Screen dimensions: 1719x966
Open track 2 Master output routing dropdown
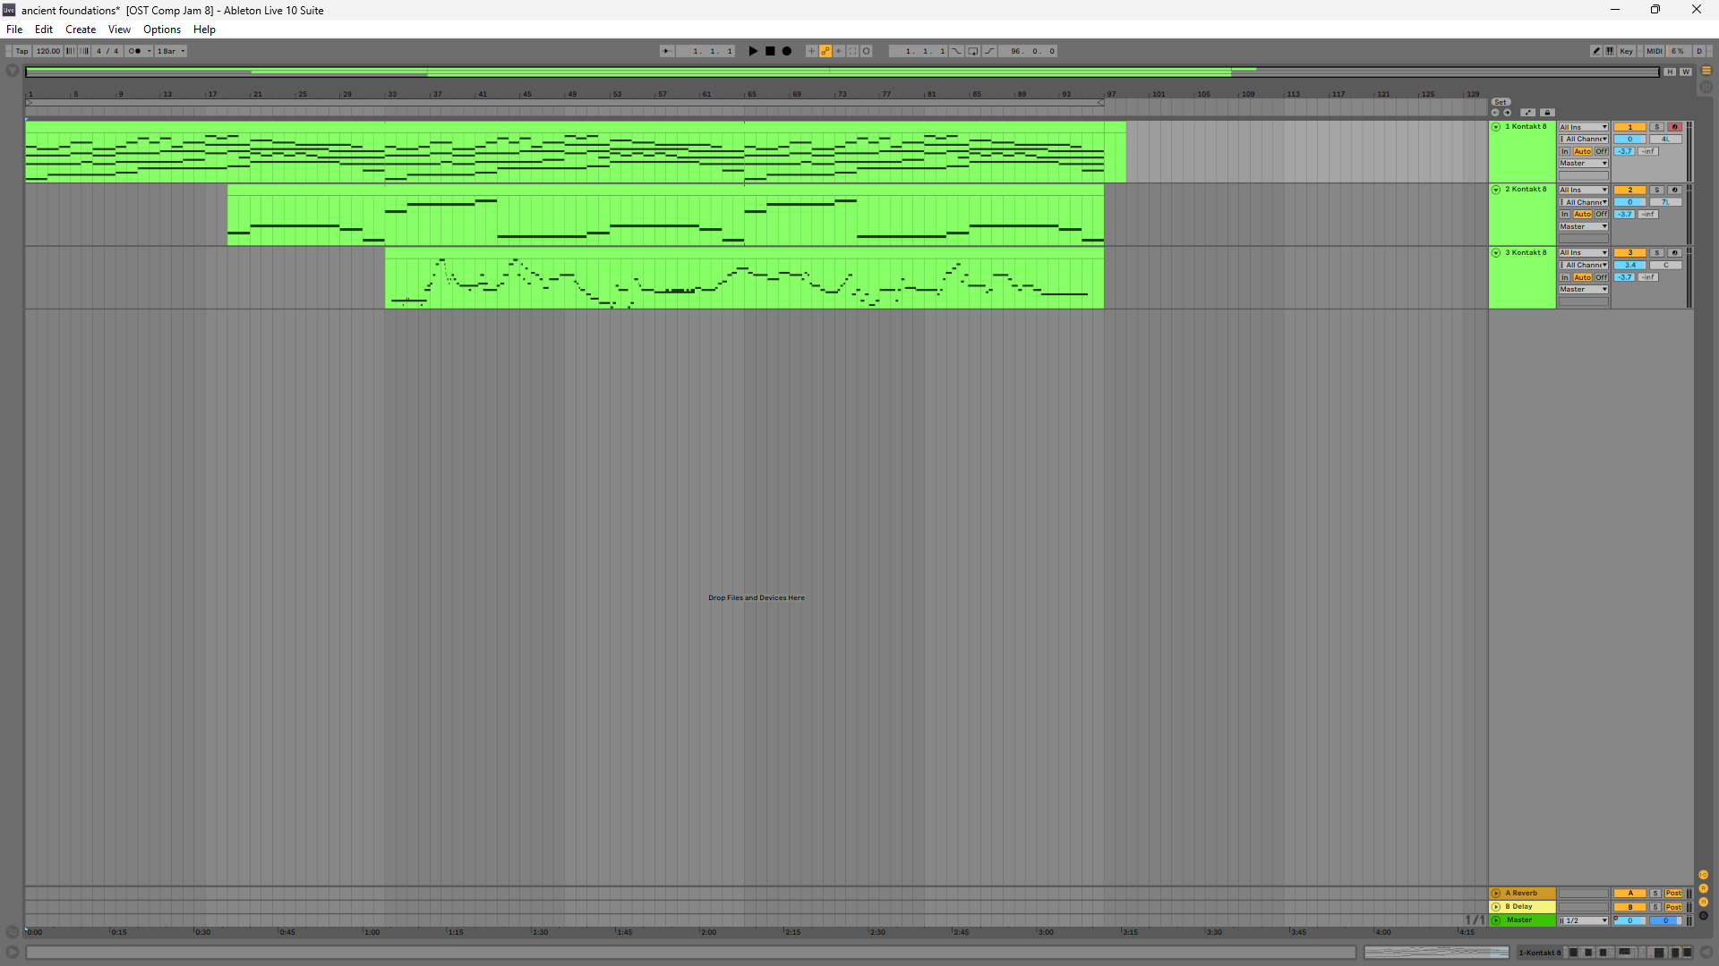pos(1583,226)
